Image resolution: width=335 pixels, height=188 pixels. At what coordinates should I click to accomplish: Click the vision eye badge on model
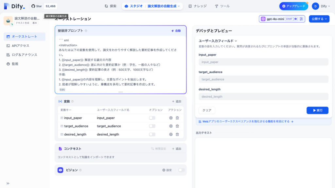click(296, 19)
